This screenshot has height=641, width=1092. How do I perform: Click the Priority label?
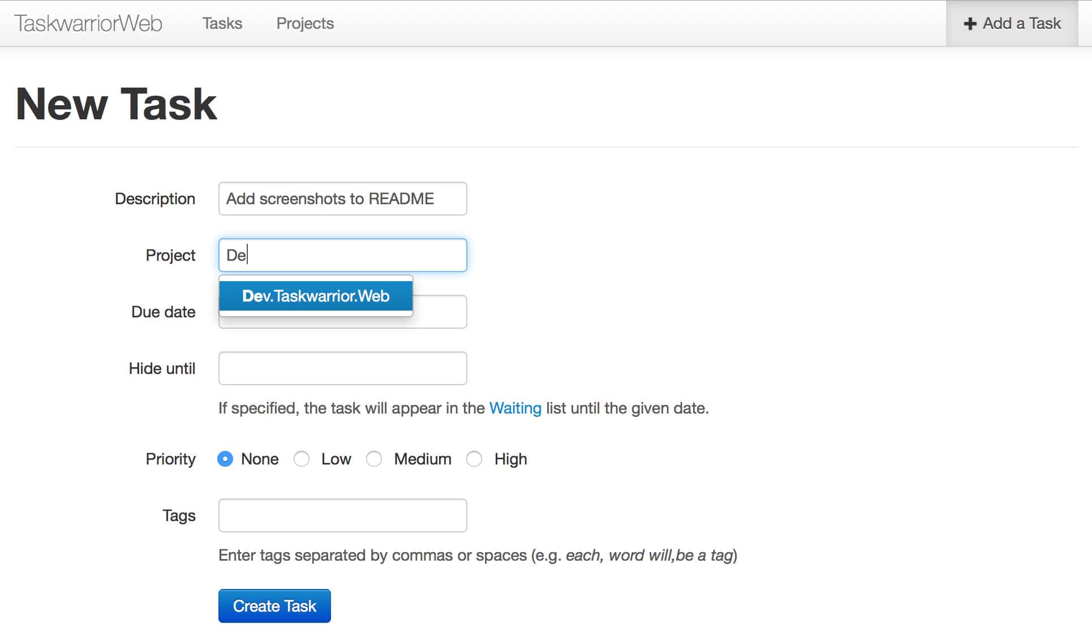(170, 459)
